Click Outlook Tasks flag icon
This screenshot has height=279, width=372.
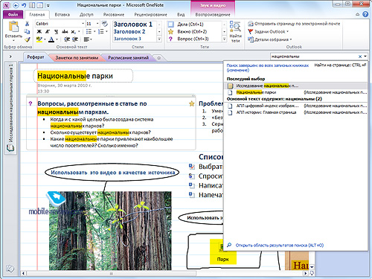coord(251,31)
